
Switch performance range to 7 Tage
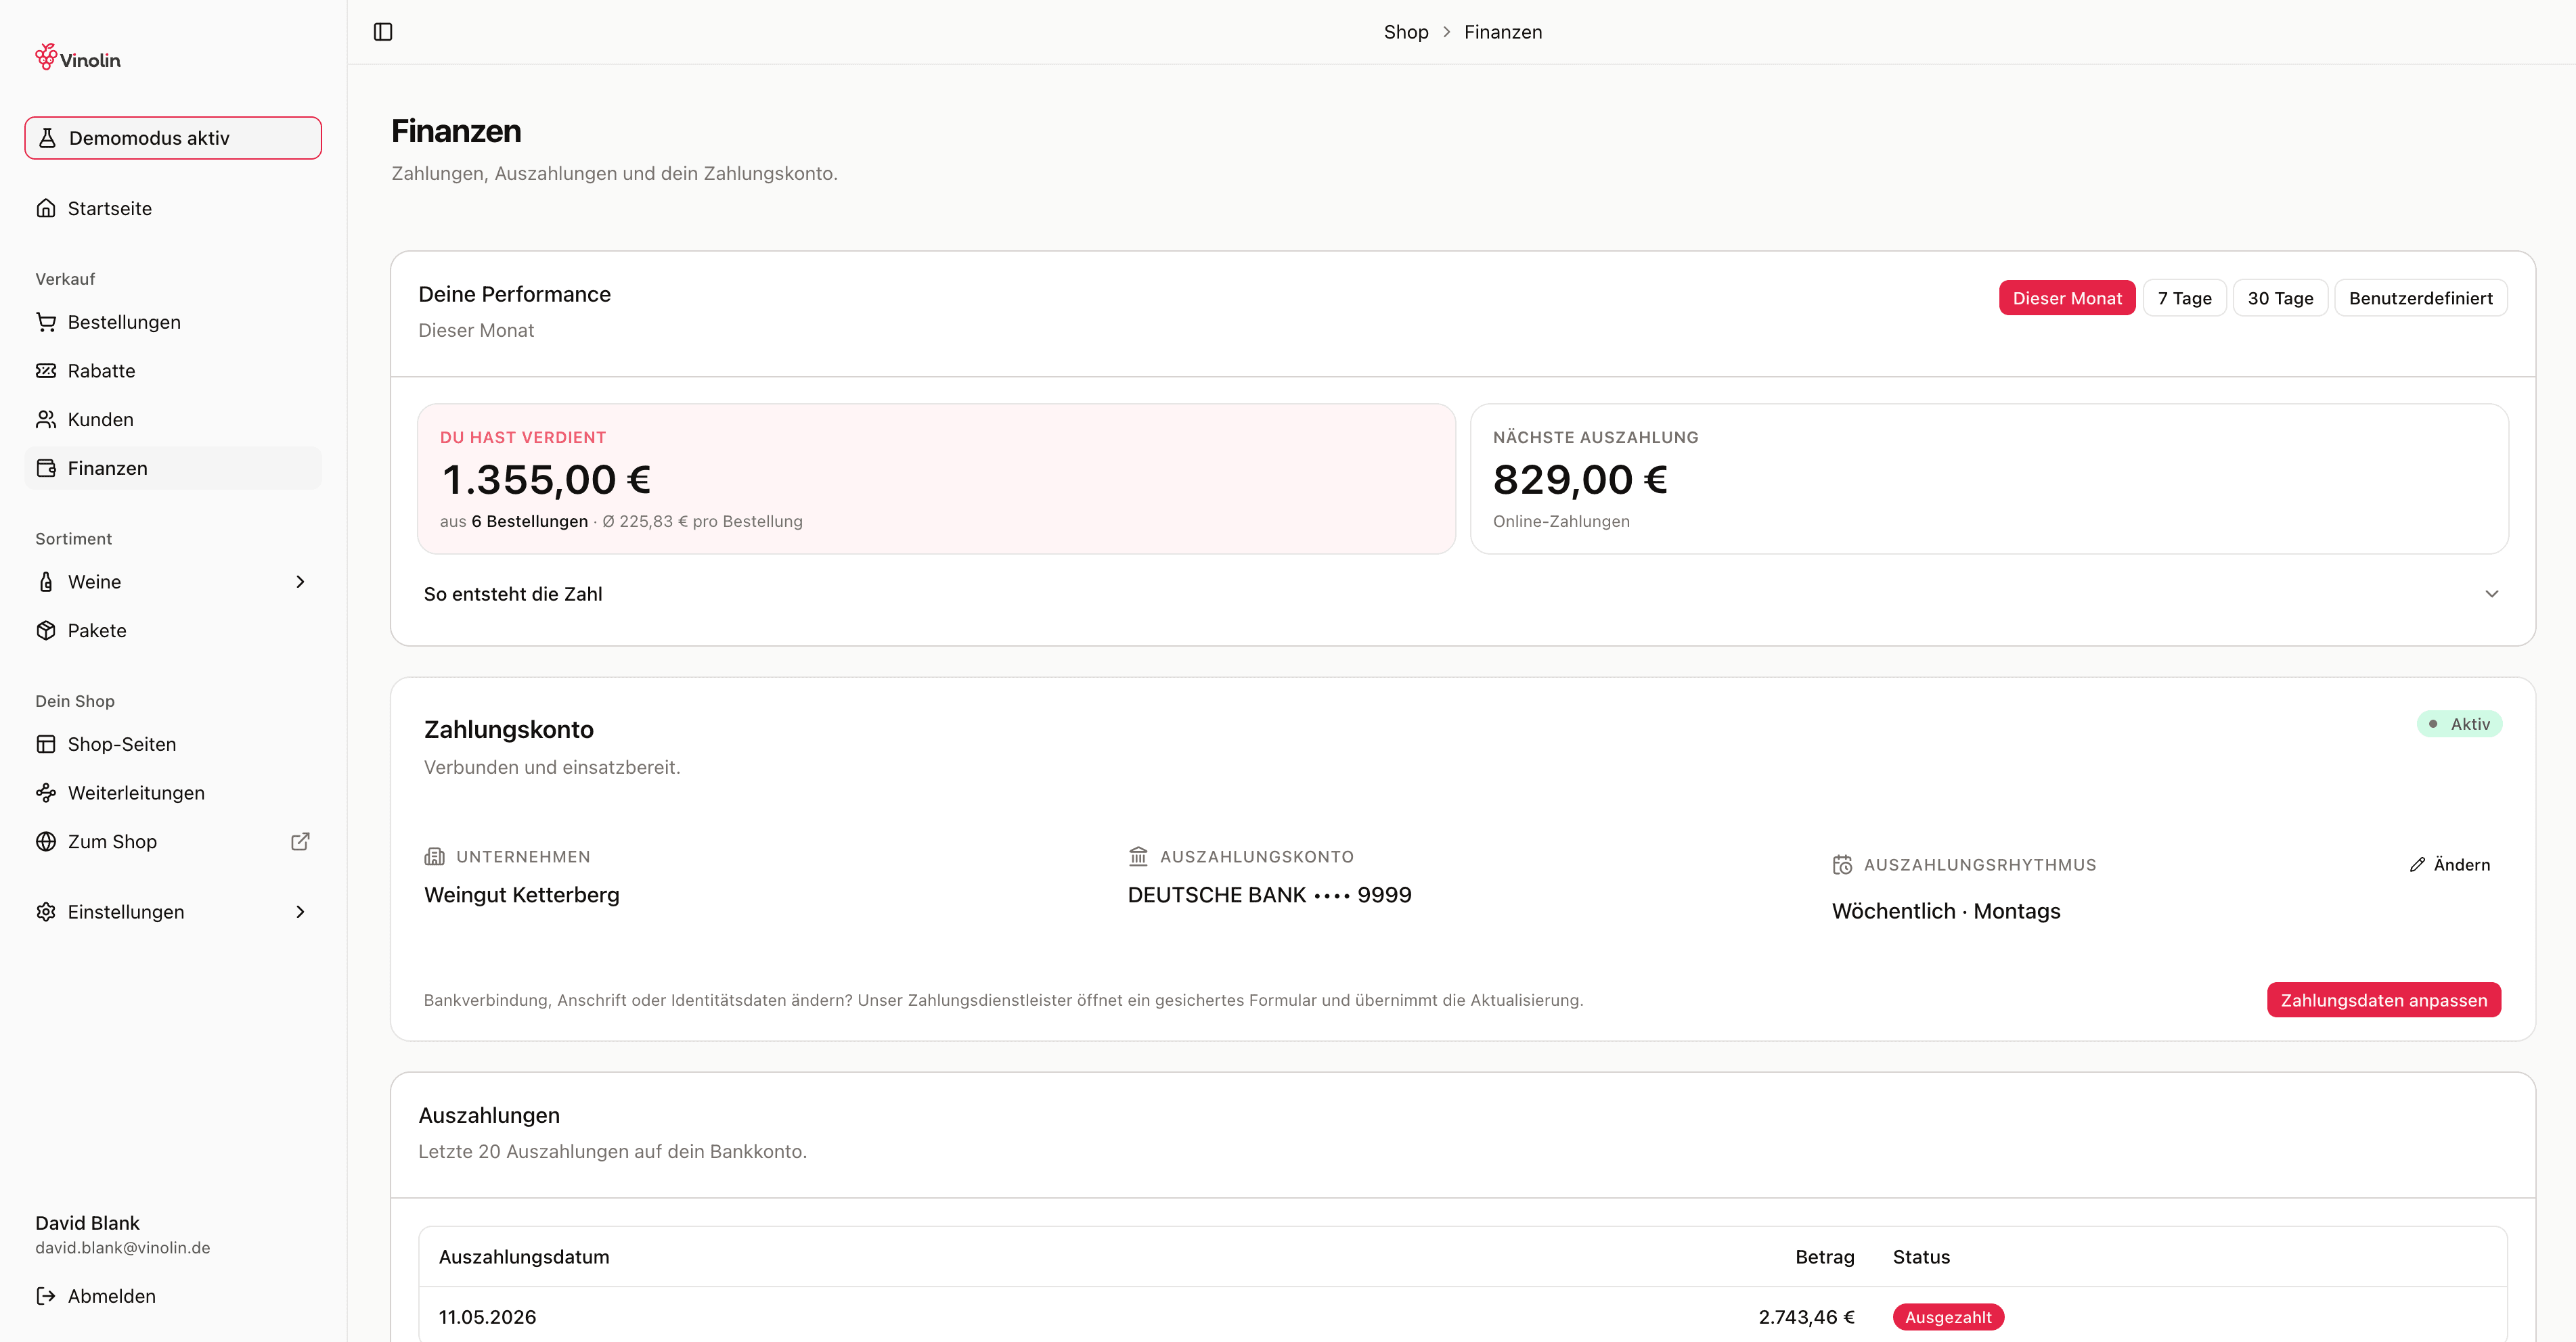point(2184,298)
